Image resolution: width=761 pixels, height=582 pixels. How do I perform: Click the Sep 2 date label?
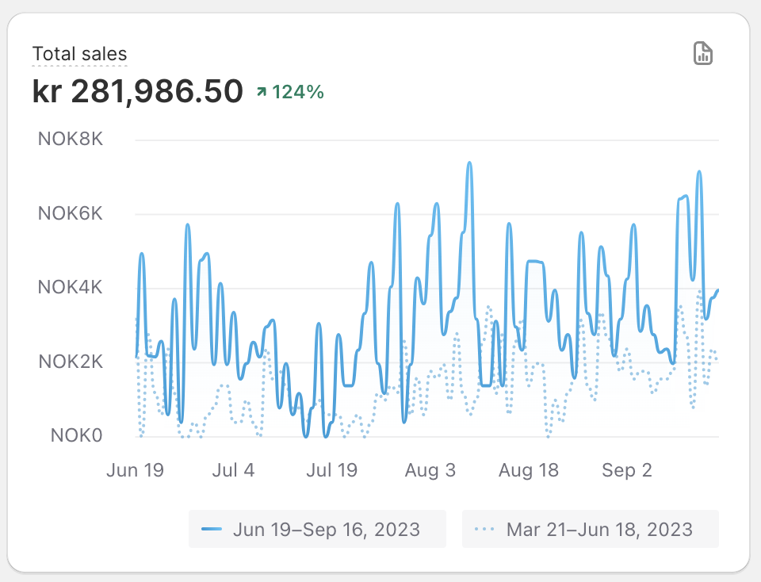[x=627, y=470]
